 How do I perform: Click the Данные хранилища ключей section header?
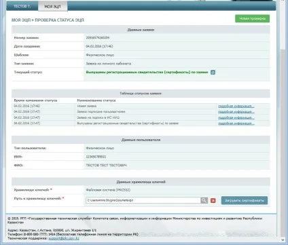coord(141,182)
